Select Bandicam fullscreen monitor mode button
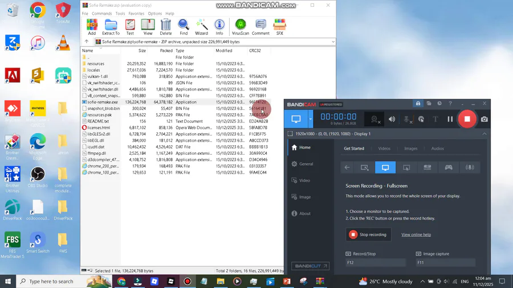 click(x=296, y=119)
